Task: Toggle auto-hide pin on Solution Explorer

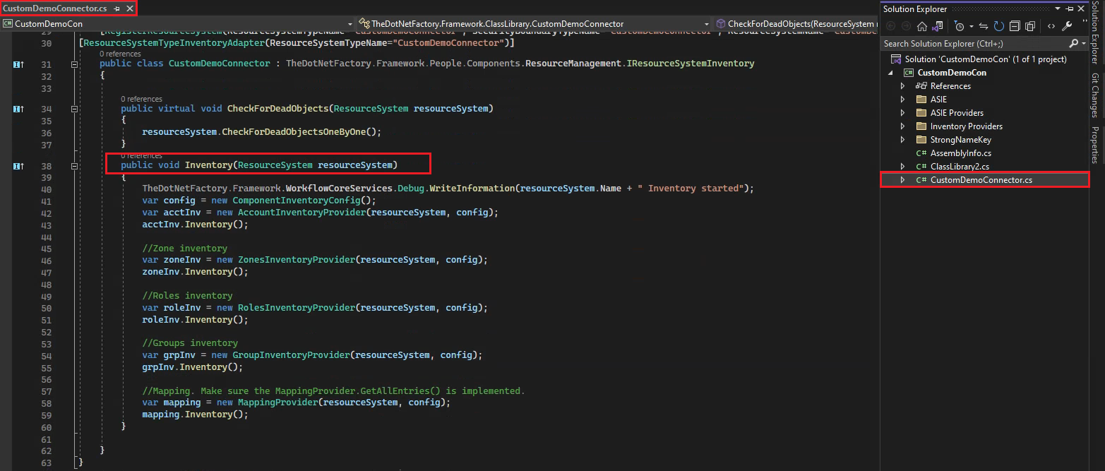Action: tap(1070, 8)
